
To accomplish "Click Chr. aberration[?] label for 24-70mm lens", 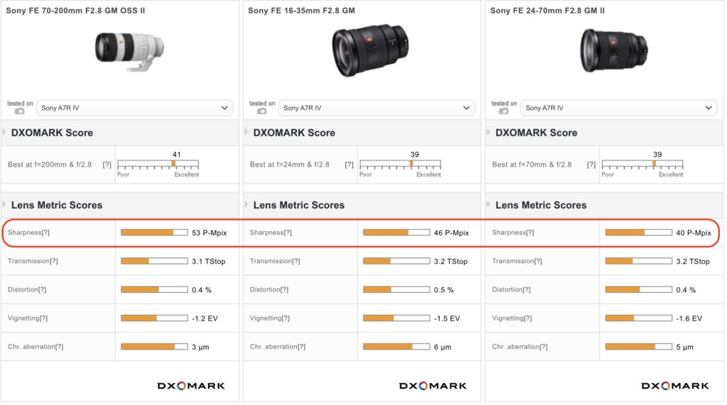I will pyautogui.click(x=520, y=347).
